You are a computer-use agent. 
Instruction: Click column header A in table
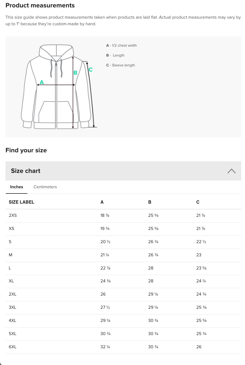[x=102, y=202]
